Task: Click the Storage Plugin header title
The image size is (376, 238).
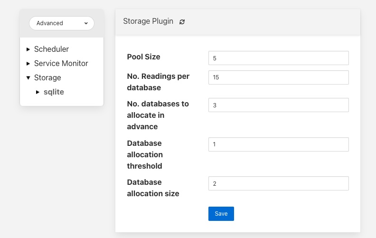Action: (x=148, y=21)
